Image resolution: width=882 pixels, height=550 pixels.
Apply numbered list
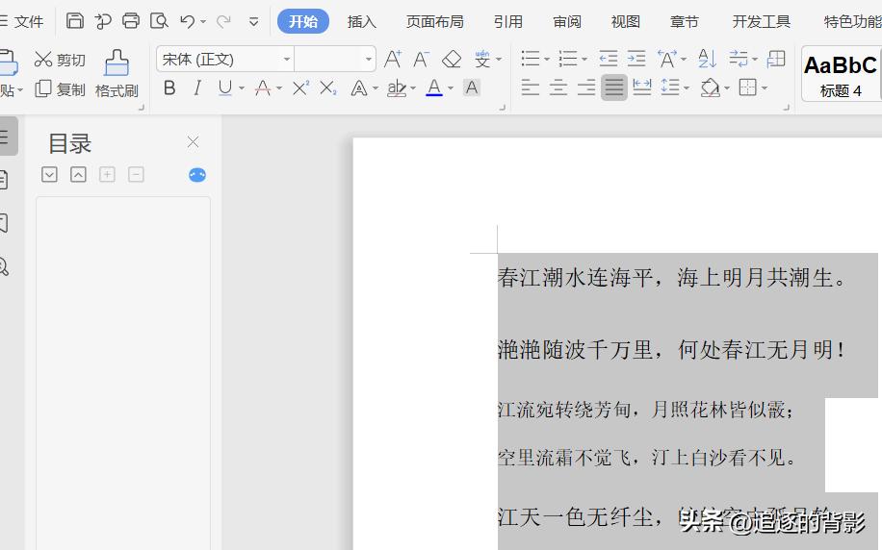point(567,59)
